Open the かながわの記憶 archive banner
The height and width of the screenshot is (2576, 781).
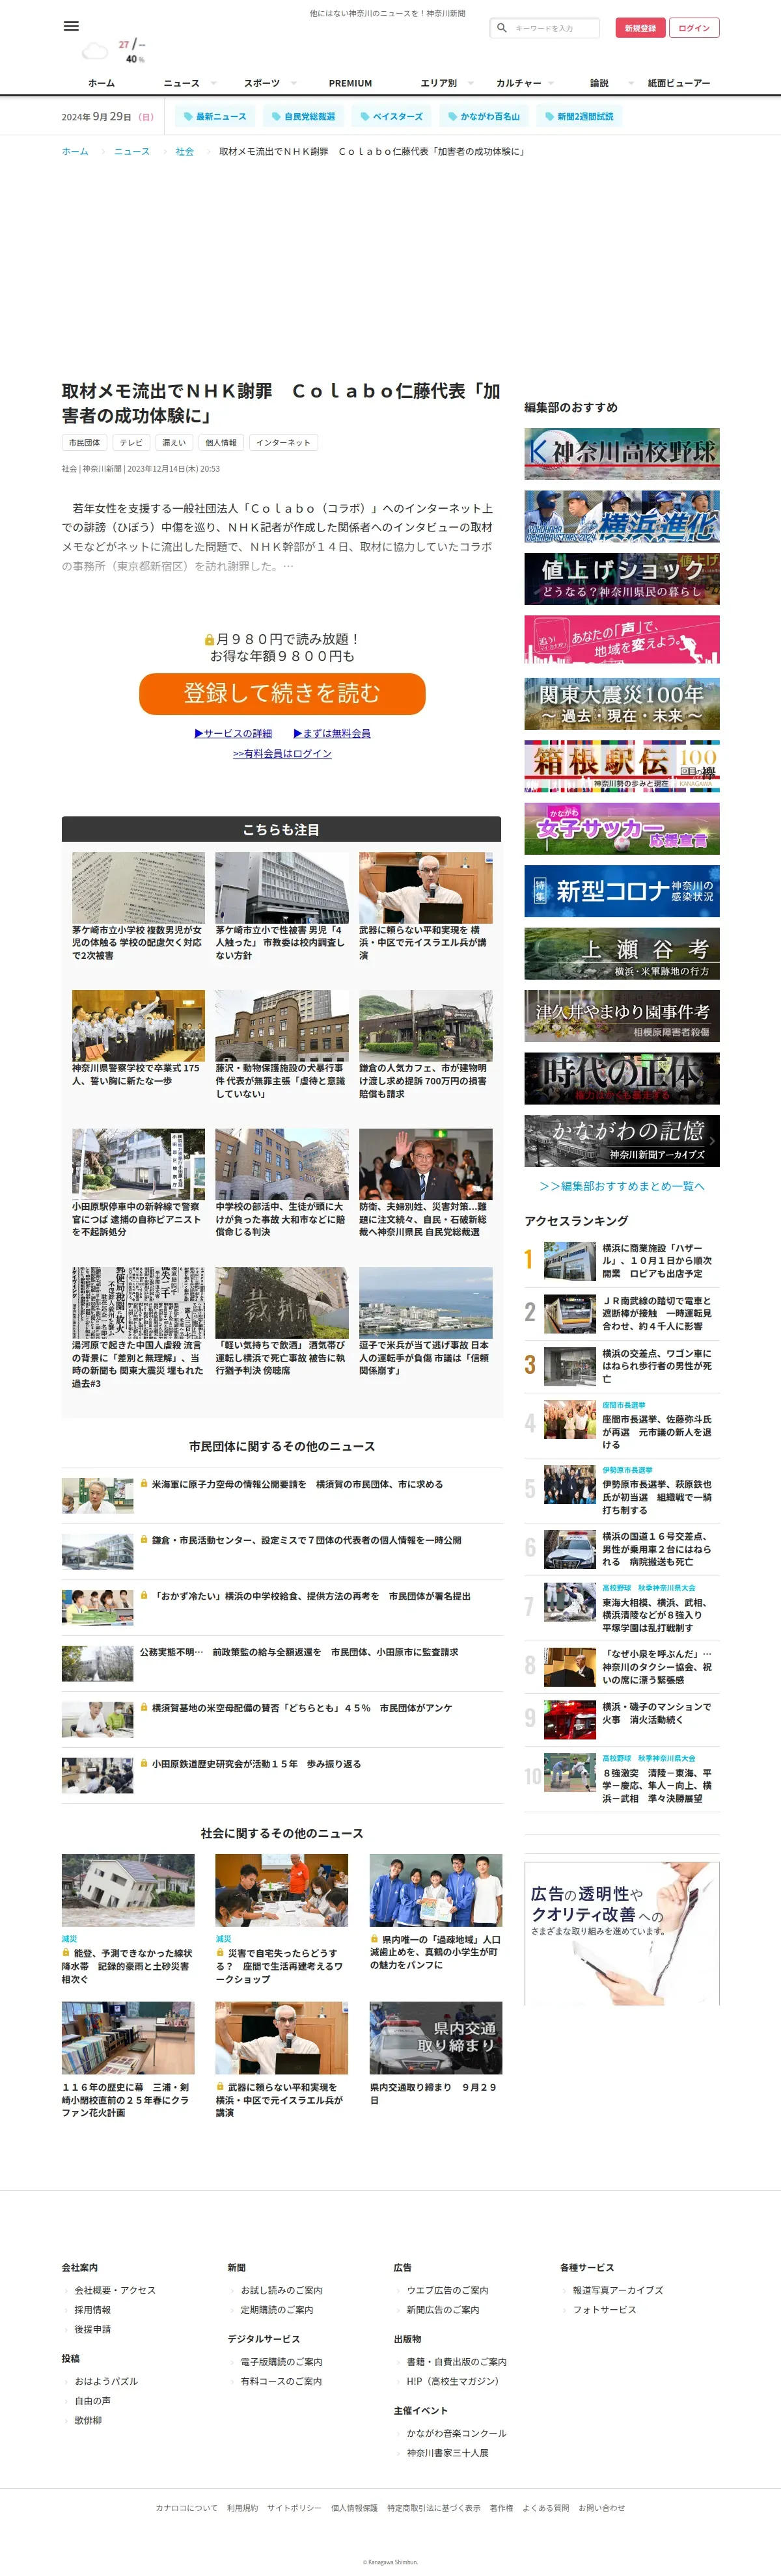[622, 1141]
